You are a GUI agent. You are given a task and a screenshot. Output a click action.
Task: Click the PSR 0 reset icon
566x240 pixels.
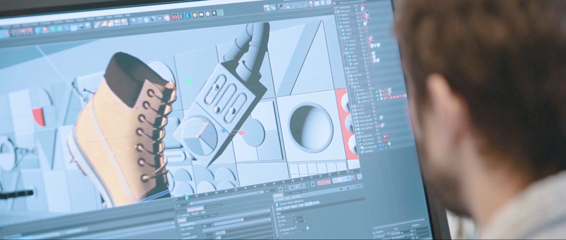tap(267, 8)
